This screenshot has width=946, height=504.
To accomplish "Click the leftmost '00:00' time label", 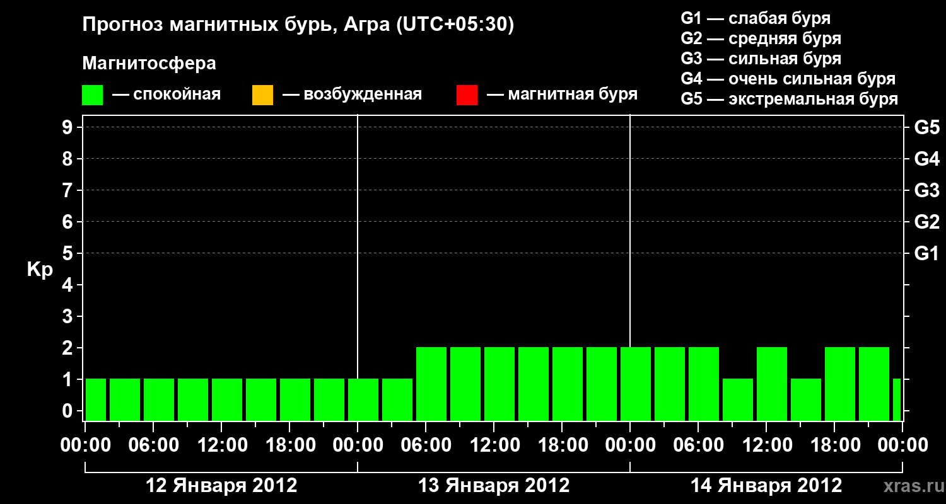I will (86, 445).
